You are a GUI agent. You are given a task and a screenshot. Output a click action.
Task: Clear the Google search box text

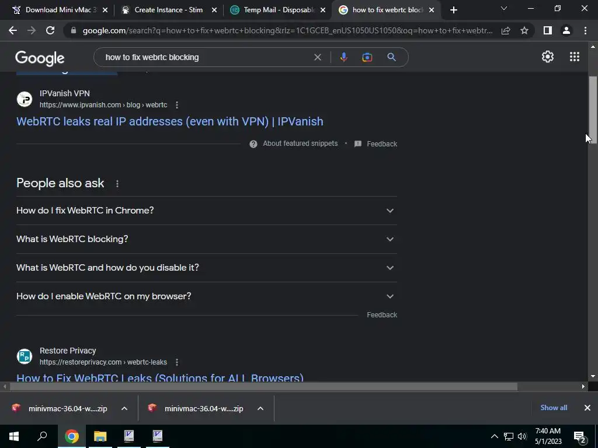(317, 57)
